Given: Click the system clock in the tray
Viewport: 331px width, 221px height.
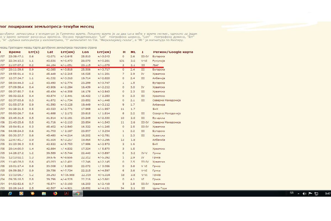Looking at the screenshot, I should coord(327,194).
